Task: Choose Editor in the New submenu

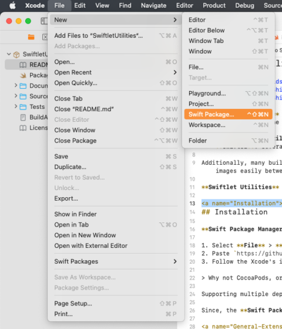Action: click(229, 20)
